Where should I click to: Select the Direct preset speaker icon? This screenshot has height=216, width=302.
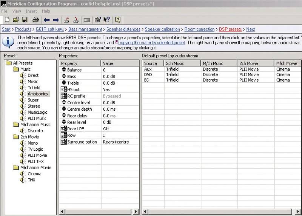tap(23, 76)
